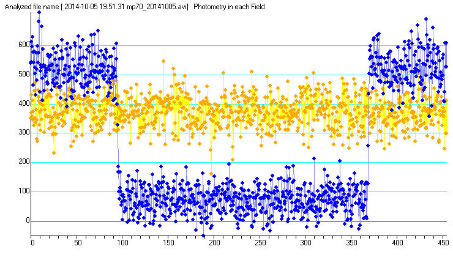Select the orange data point dipping near frame 197

211,174
